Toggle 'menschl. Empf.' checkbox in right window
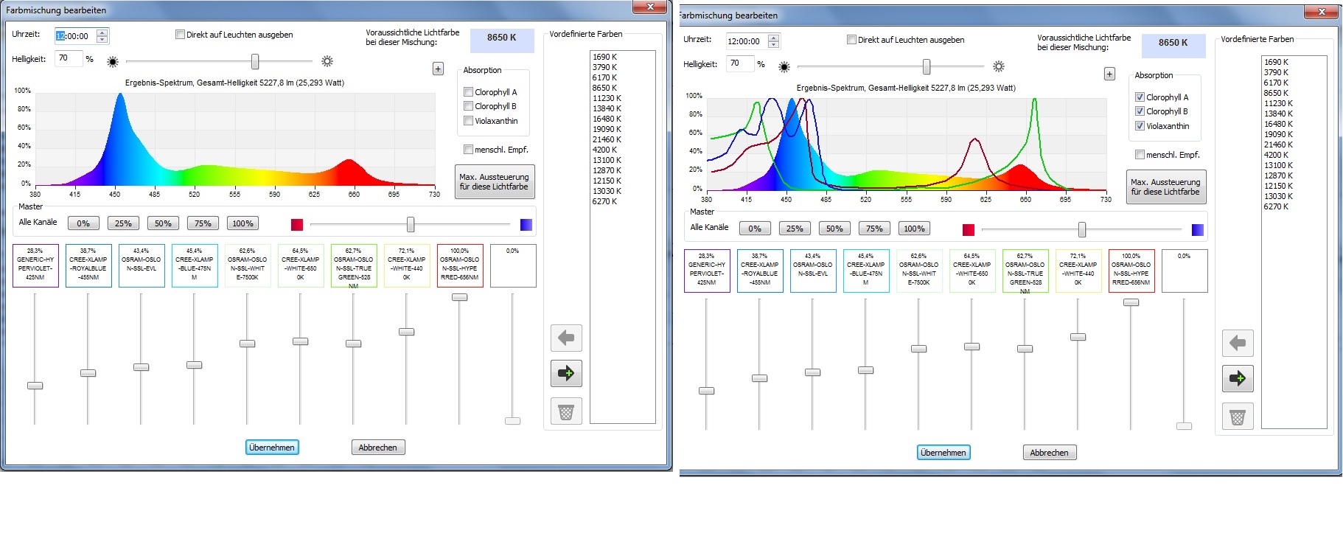The width and height of the screenshot is (1343, 550). click(x=1140, y=155)
